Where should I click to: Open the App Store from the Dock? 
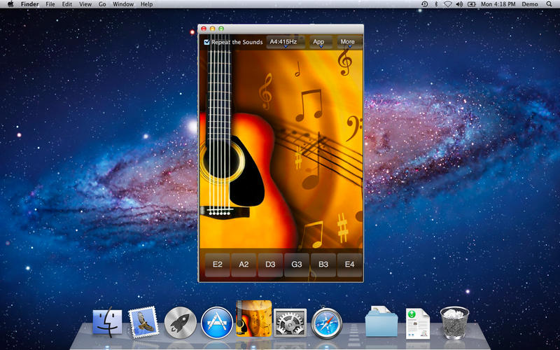click(216, 323)
